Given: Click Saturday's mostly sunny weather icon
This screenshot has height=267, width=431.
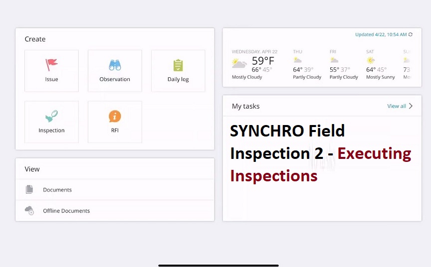Looking at the screenshot, I should (371, 60).
